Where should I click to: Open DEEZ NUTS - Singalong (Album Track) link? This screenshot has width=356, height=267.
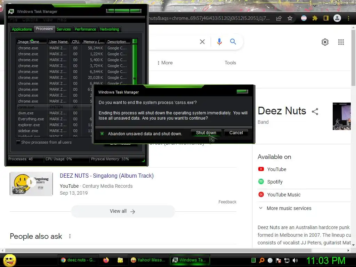(107, 176)
